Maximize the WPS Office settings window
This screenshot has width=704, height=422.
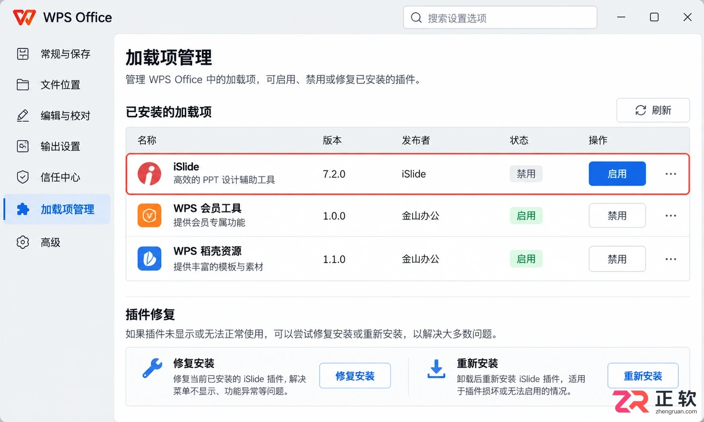coord(654,17)
